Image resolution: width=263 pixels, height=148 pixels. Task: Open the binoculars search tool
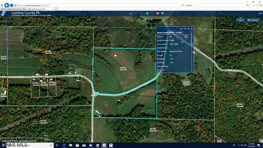[153, 13]
